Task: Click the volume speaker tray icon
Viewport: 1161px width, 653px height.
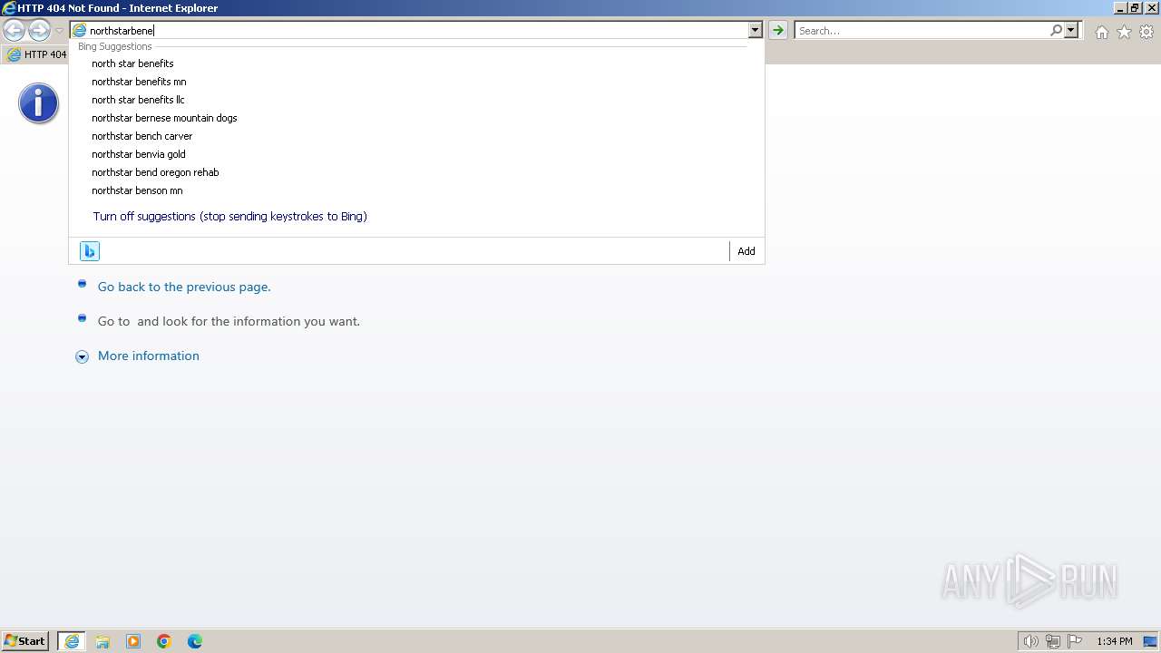Action: [1030, 641]
